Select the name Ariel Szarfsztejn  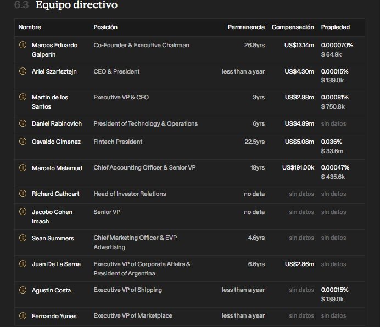(54, 71)
